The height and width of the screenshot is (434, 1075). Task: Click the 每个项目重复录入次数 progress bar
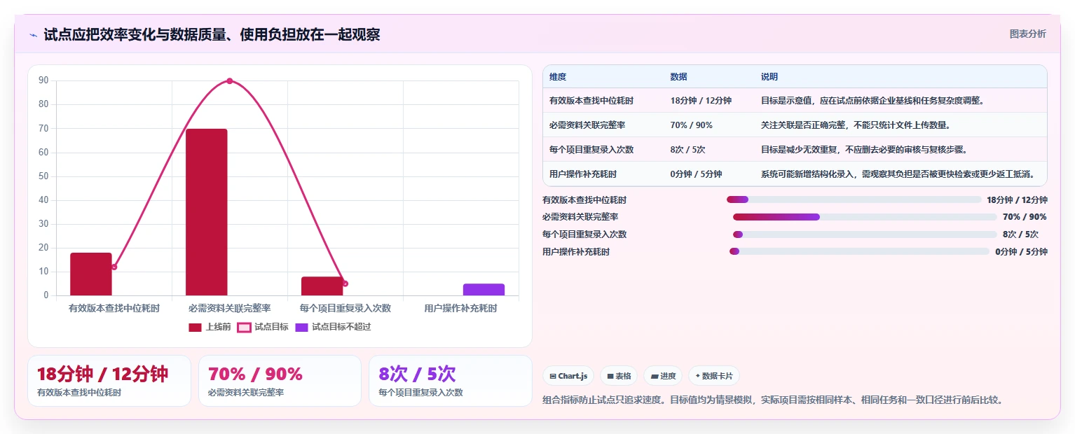(x=865, y=234)
